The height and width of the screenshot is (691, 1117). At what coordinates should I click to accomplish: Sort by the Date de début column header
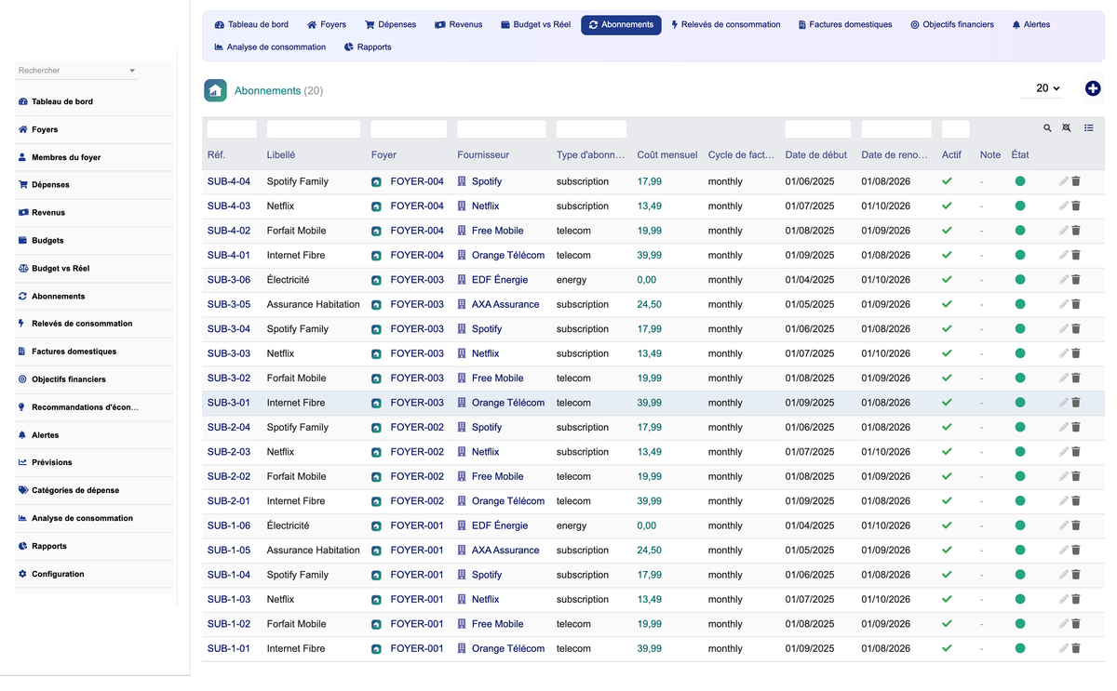pyautogui.click(x=816, y=155)
